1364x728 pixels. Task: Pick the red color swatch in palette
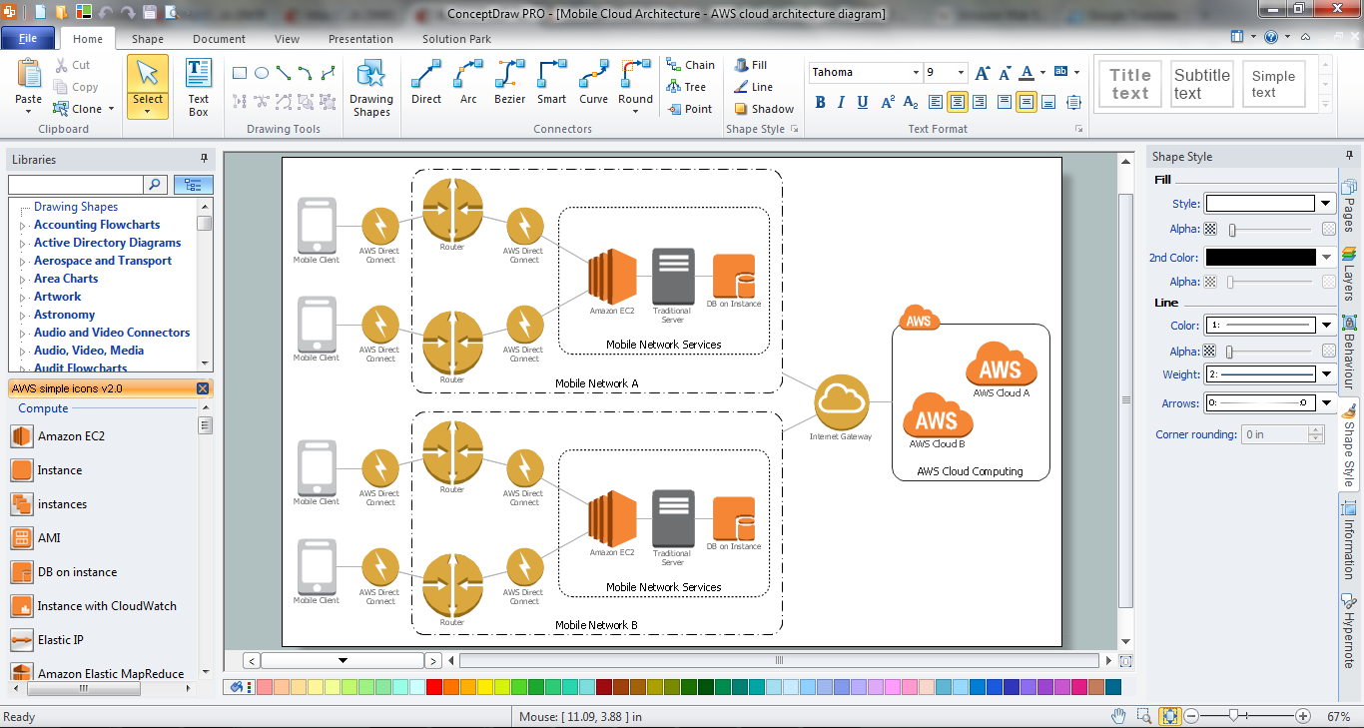[x=434, y=687]
